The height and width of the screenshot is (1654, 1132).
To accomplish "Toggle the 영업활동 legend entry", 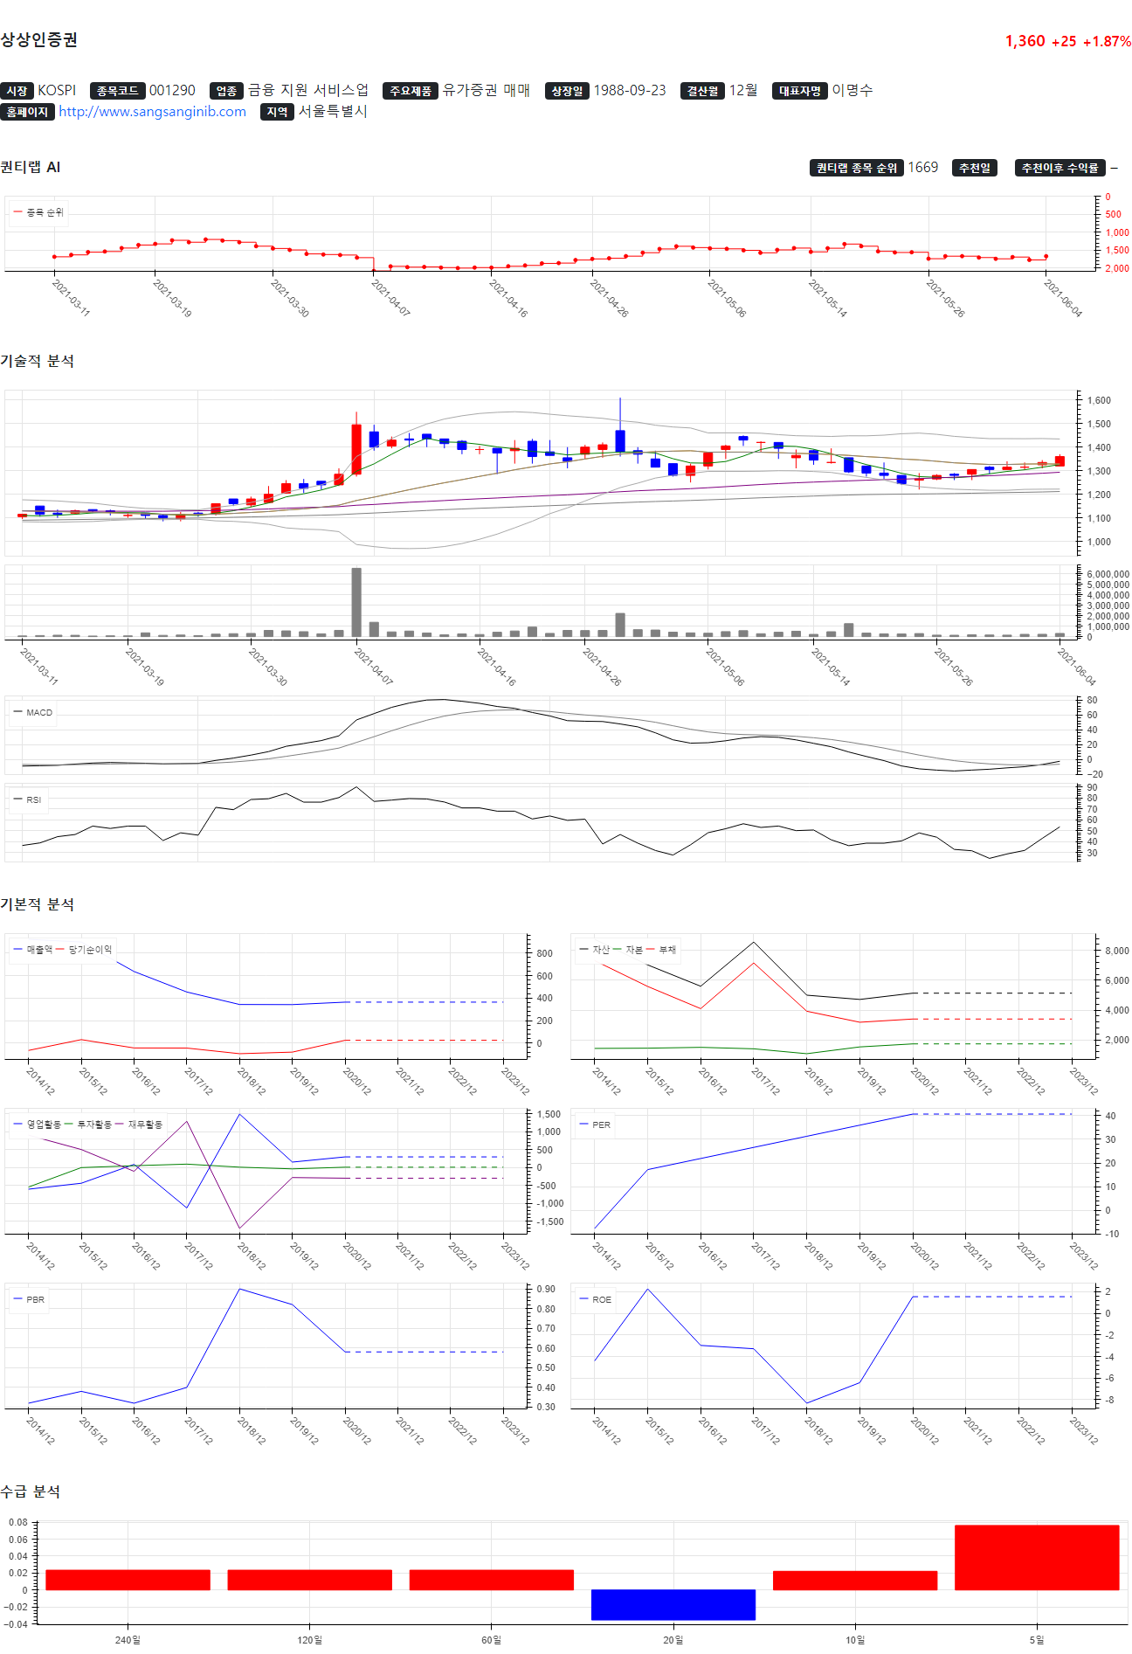I will [x=38, y=1125].
